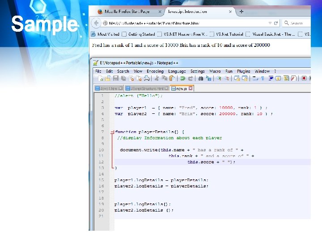322x241 pixels.
Task: Click the document map icon
Action: coord(286,78)
